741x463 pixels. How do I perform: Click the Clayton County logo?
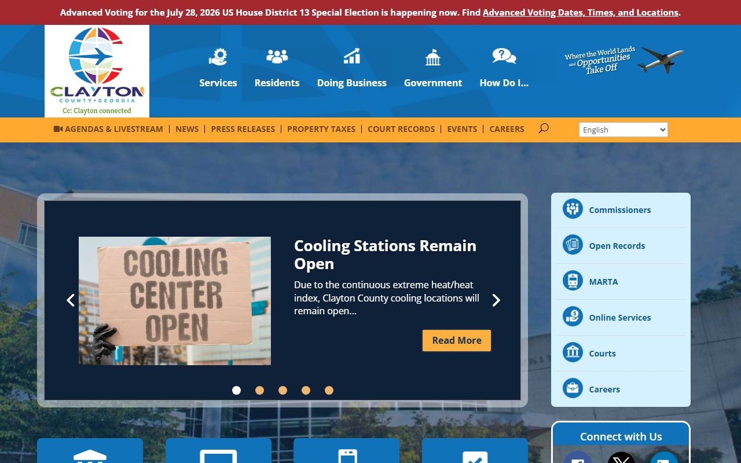(97, 71)
